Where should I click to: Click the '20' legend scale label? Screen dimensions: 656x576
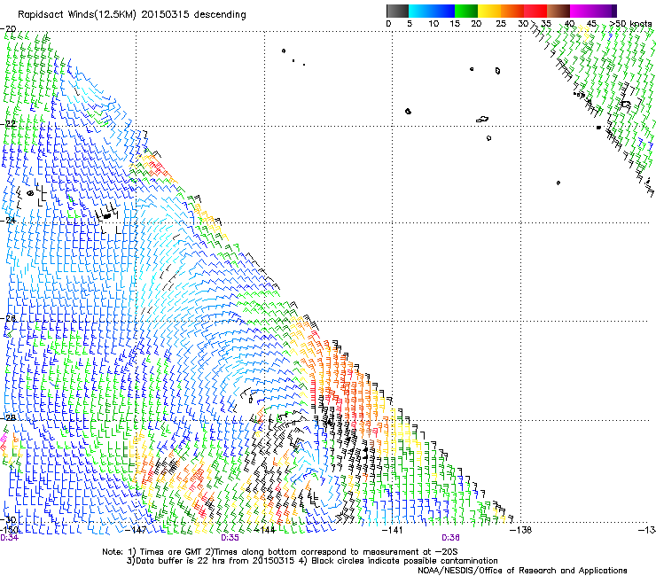tap(476, 23)
